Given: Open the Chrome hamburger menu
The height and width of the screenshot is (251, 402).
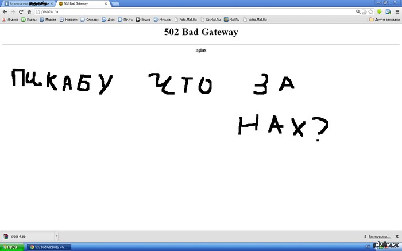Looking at the screenshot, I should pos(397,11).
